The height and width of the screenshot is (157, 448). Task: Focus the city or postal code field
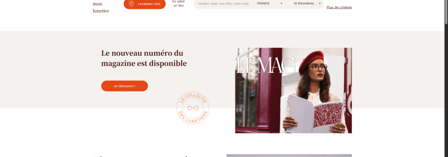223,4
